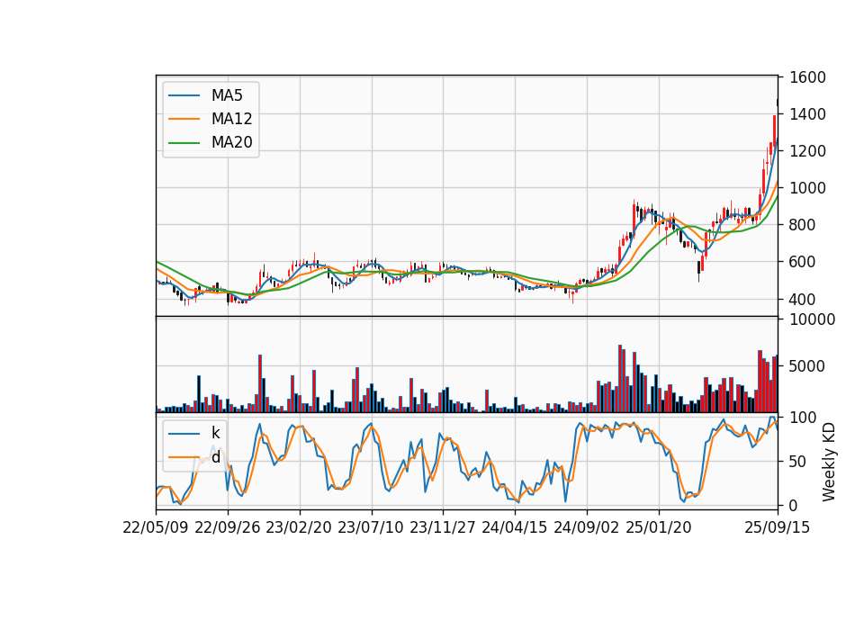Click the 1200 price axis label
This screenshot has height=621, width=864.
tap(808, 151)
